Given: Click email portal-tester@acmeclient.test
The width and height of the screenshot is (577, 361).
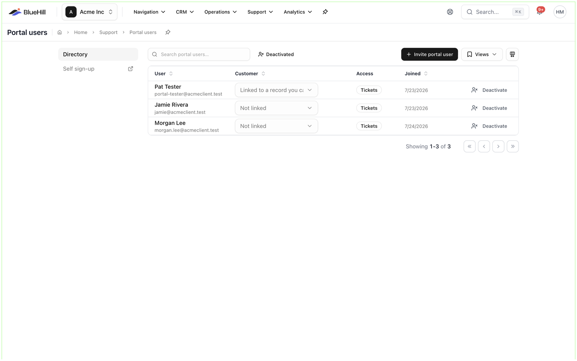Looking at the screenshot, I should coord(188,94).
